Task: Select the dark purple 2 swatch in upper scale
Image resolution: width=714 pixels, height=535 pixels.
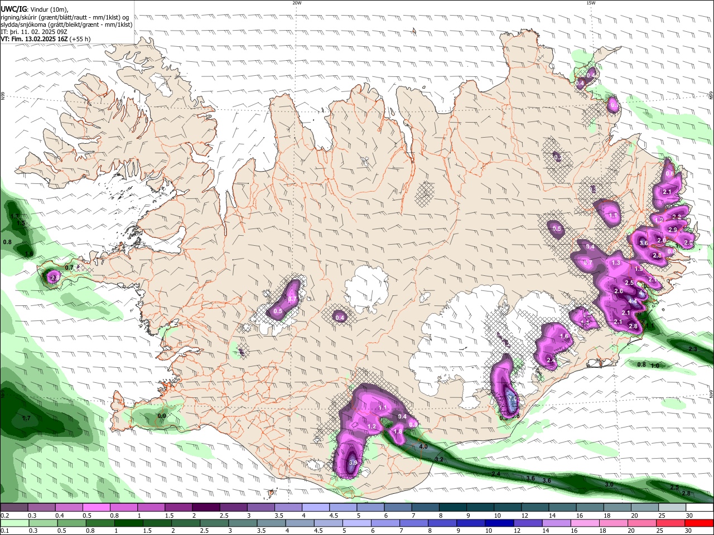Action: [x=206, y=507]
